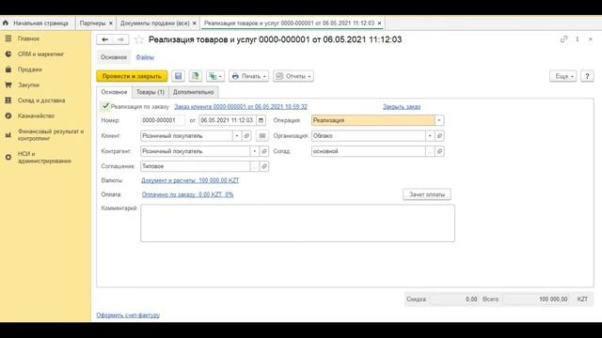Click the Всего value 100 000,00
Viewport: 602px width, 338px height.
tap(536, 299)
